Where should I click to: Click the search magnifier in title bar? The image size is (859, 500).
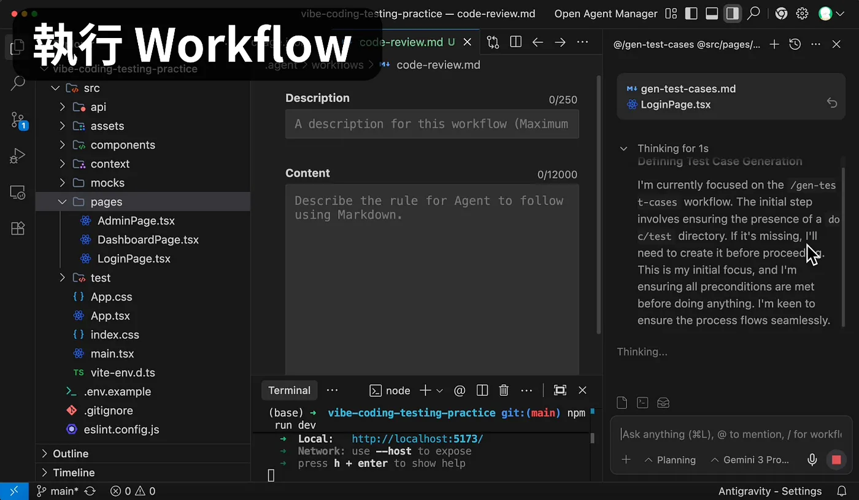tap(754, 13)
